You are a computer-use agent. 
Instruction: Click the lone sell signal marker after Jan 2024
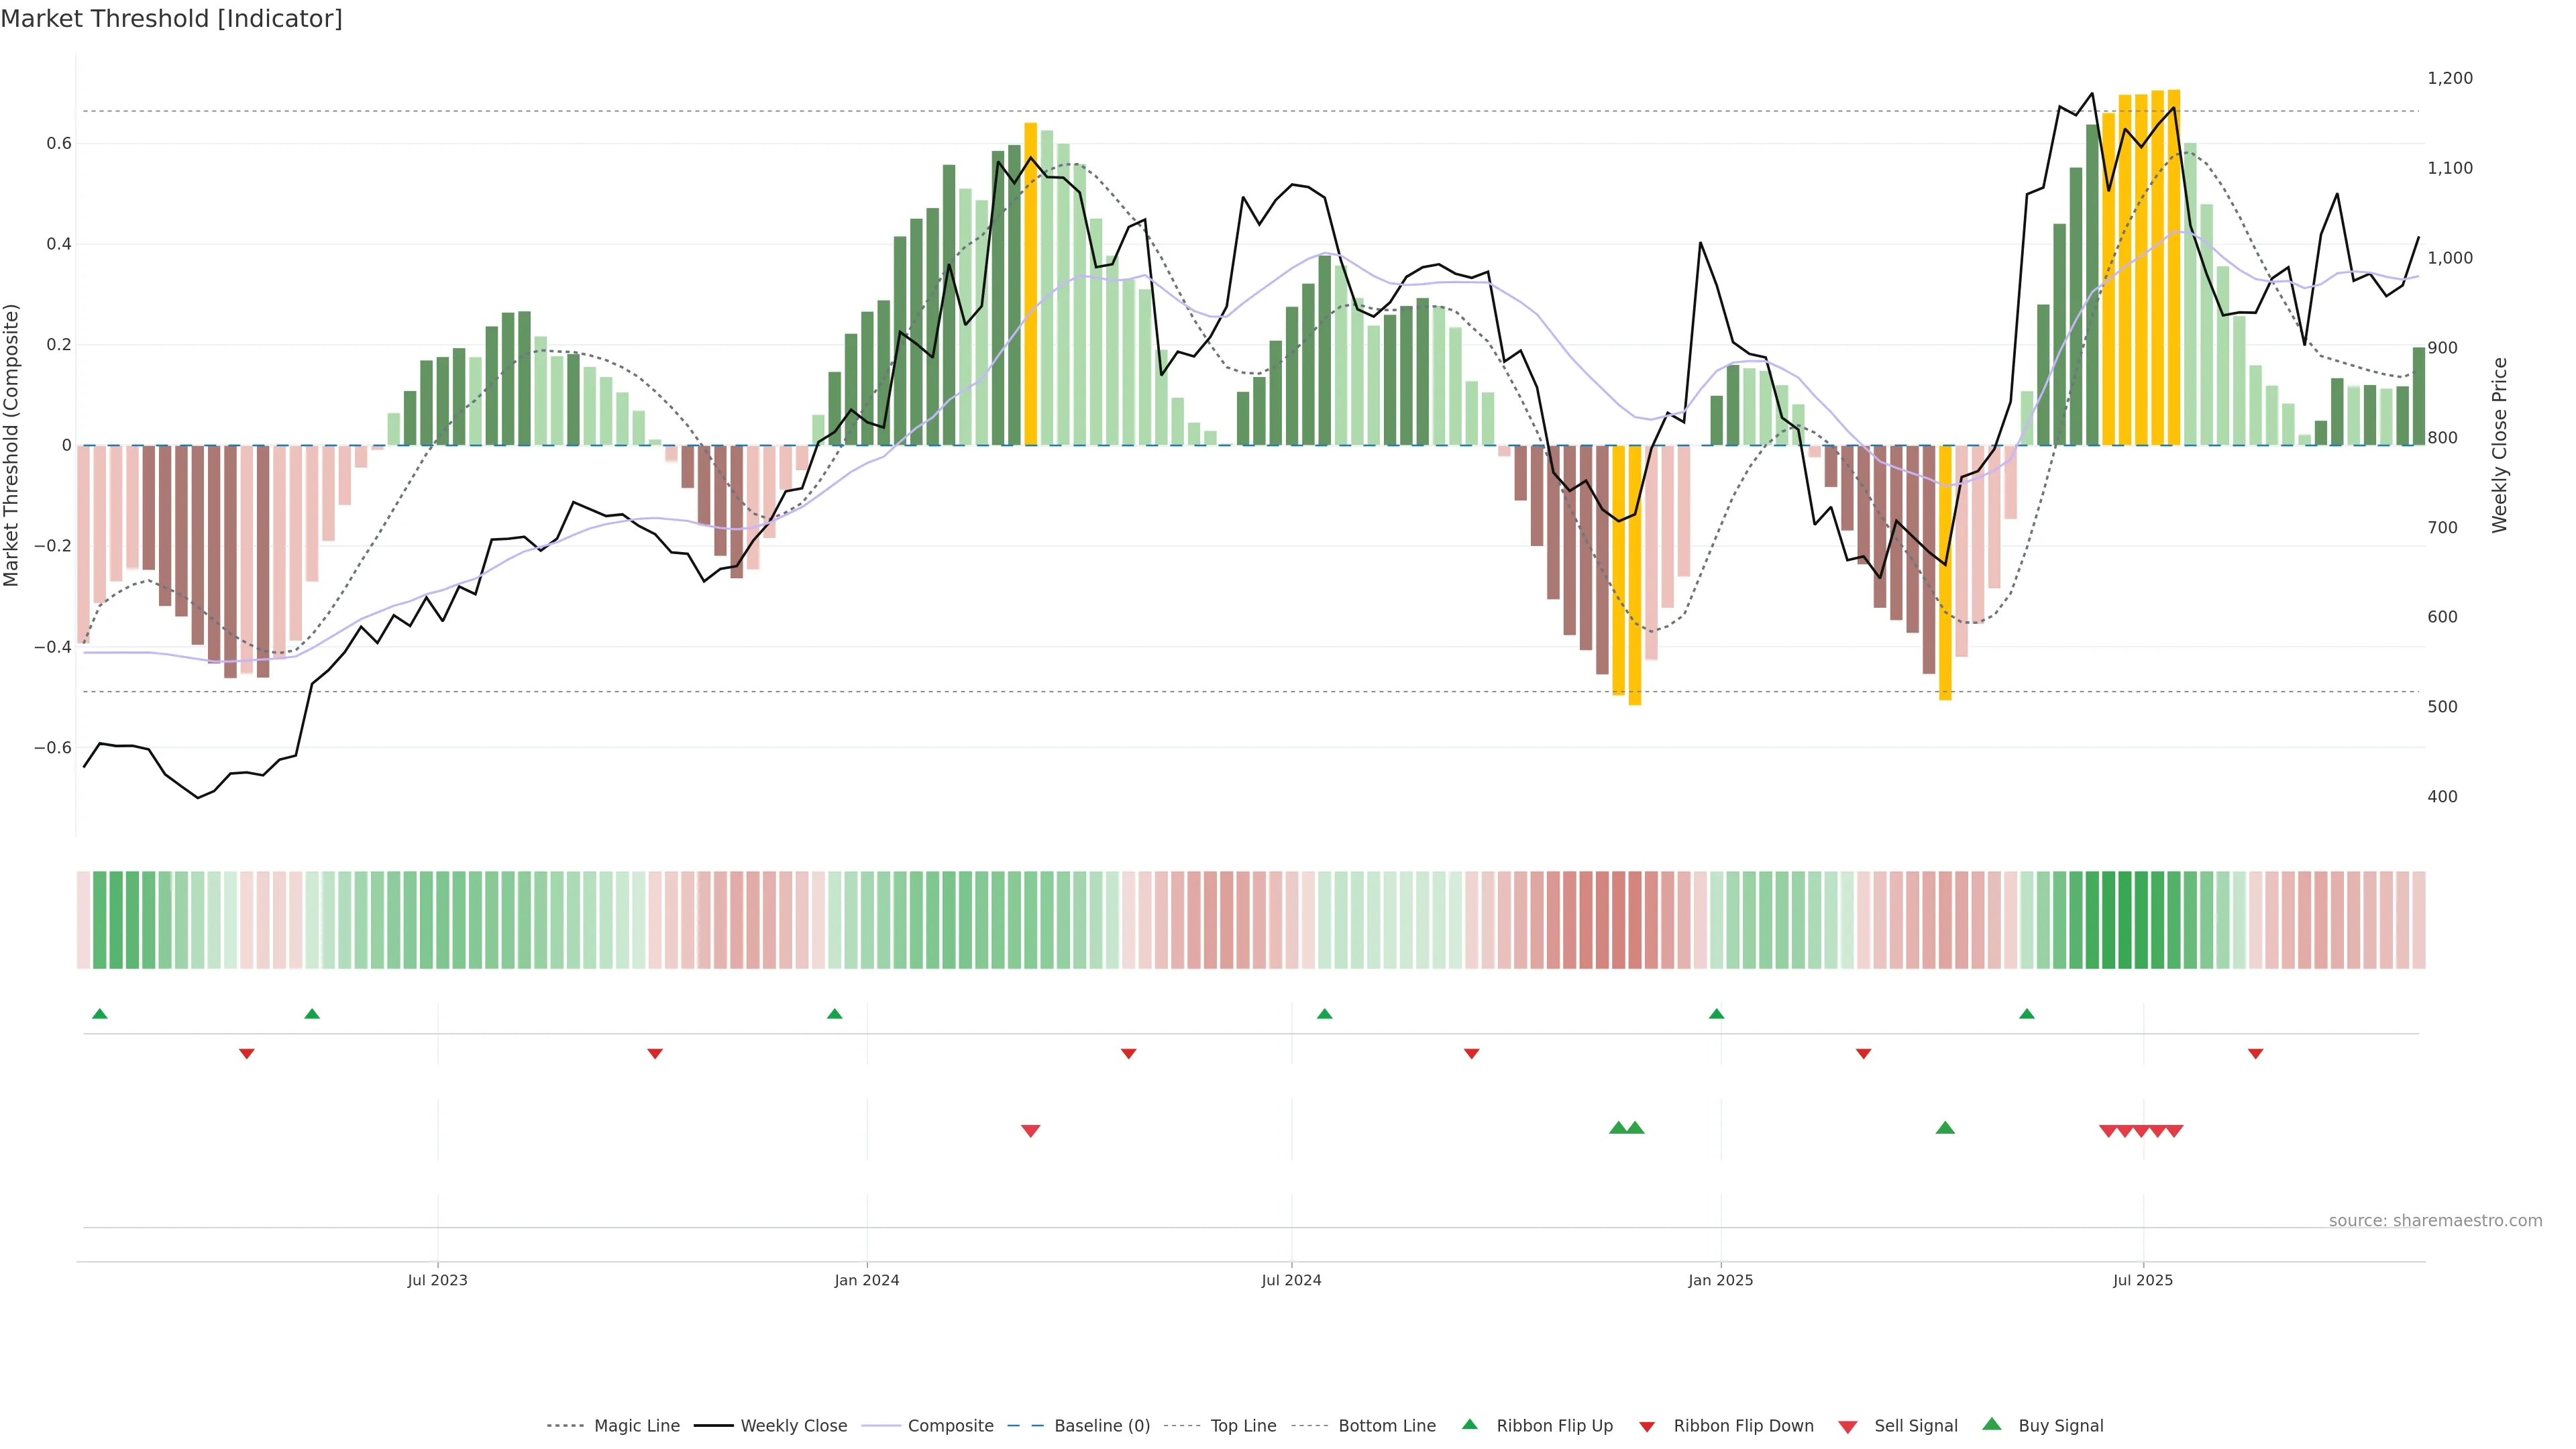click(1031, 1131)
